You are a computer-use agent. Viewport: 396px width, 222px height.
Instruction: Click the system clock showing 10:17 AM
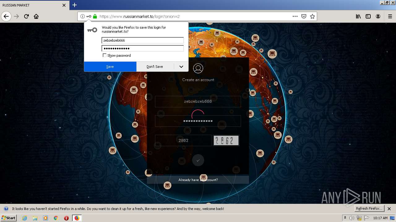click(x=380, y=218)
